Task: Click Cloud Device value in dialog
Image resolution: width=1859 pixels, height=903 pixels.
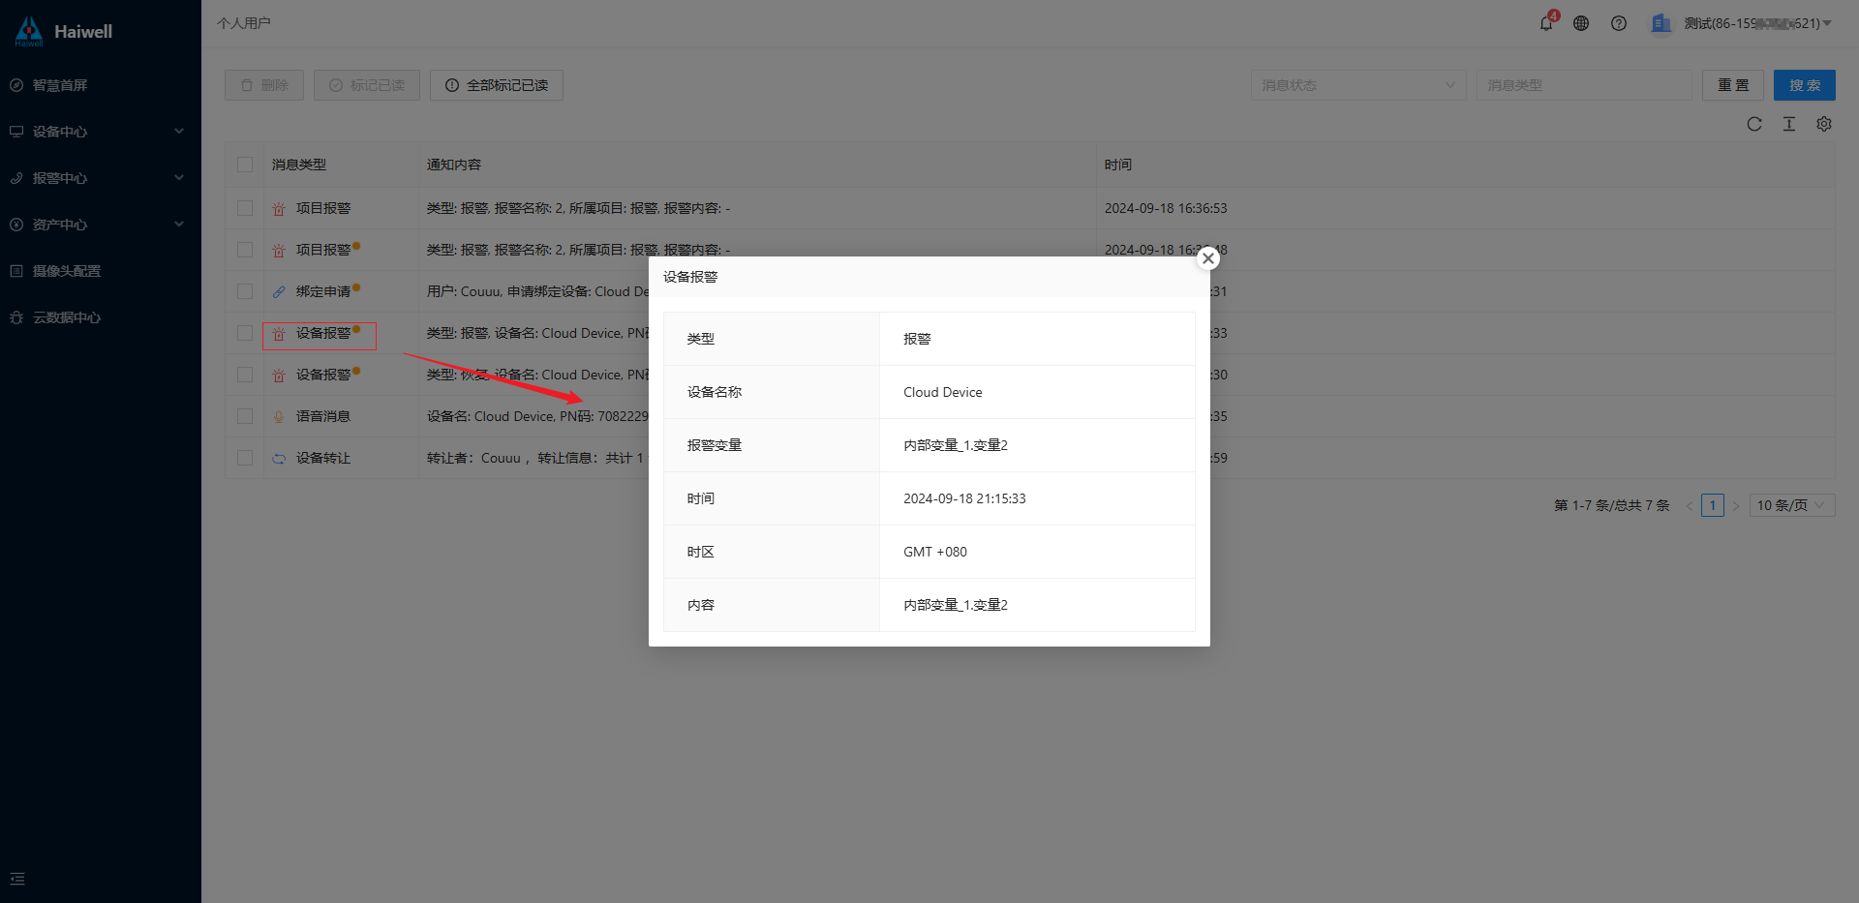Action: (x=943, y=392)
